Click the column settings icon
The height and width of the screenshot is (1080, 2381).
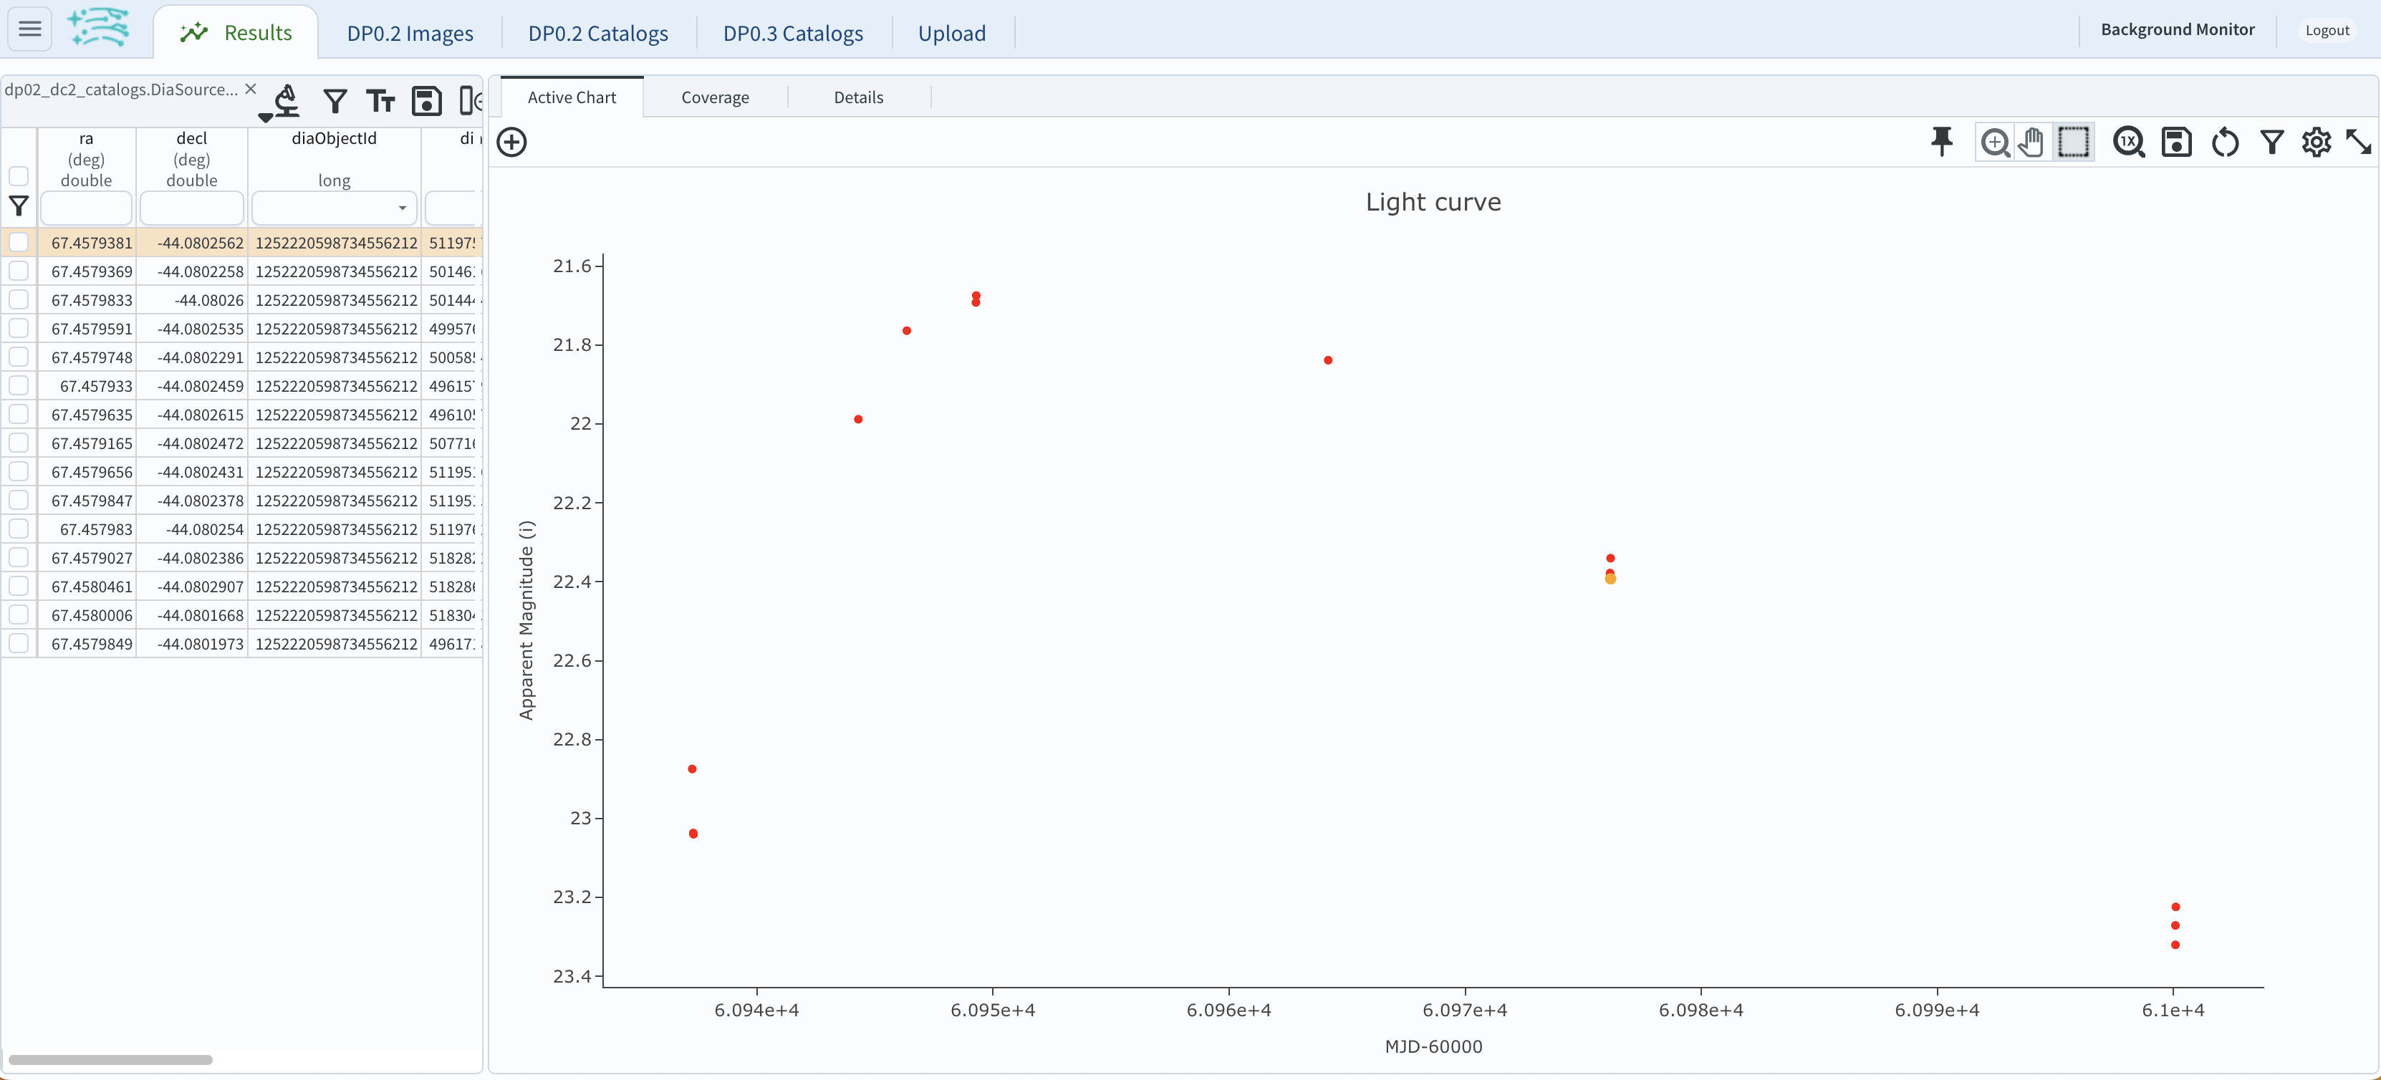(x=468, y=102)
